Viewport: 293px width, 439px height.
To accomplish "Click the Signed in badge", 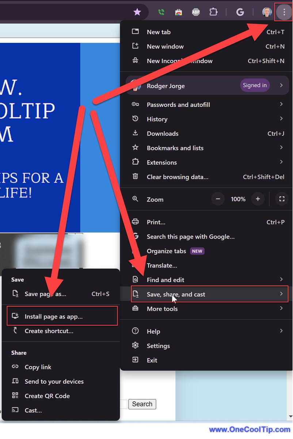I will 255,85.
